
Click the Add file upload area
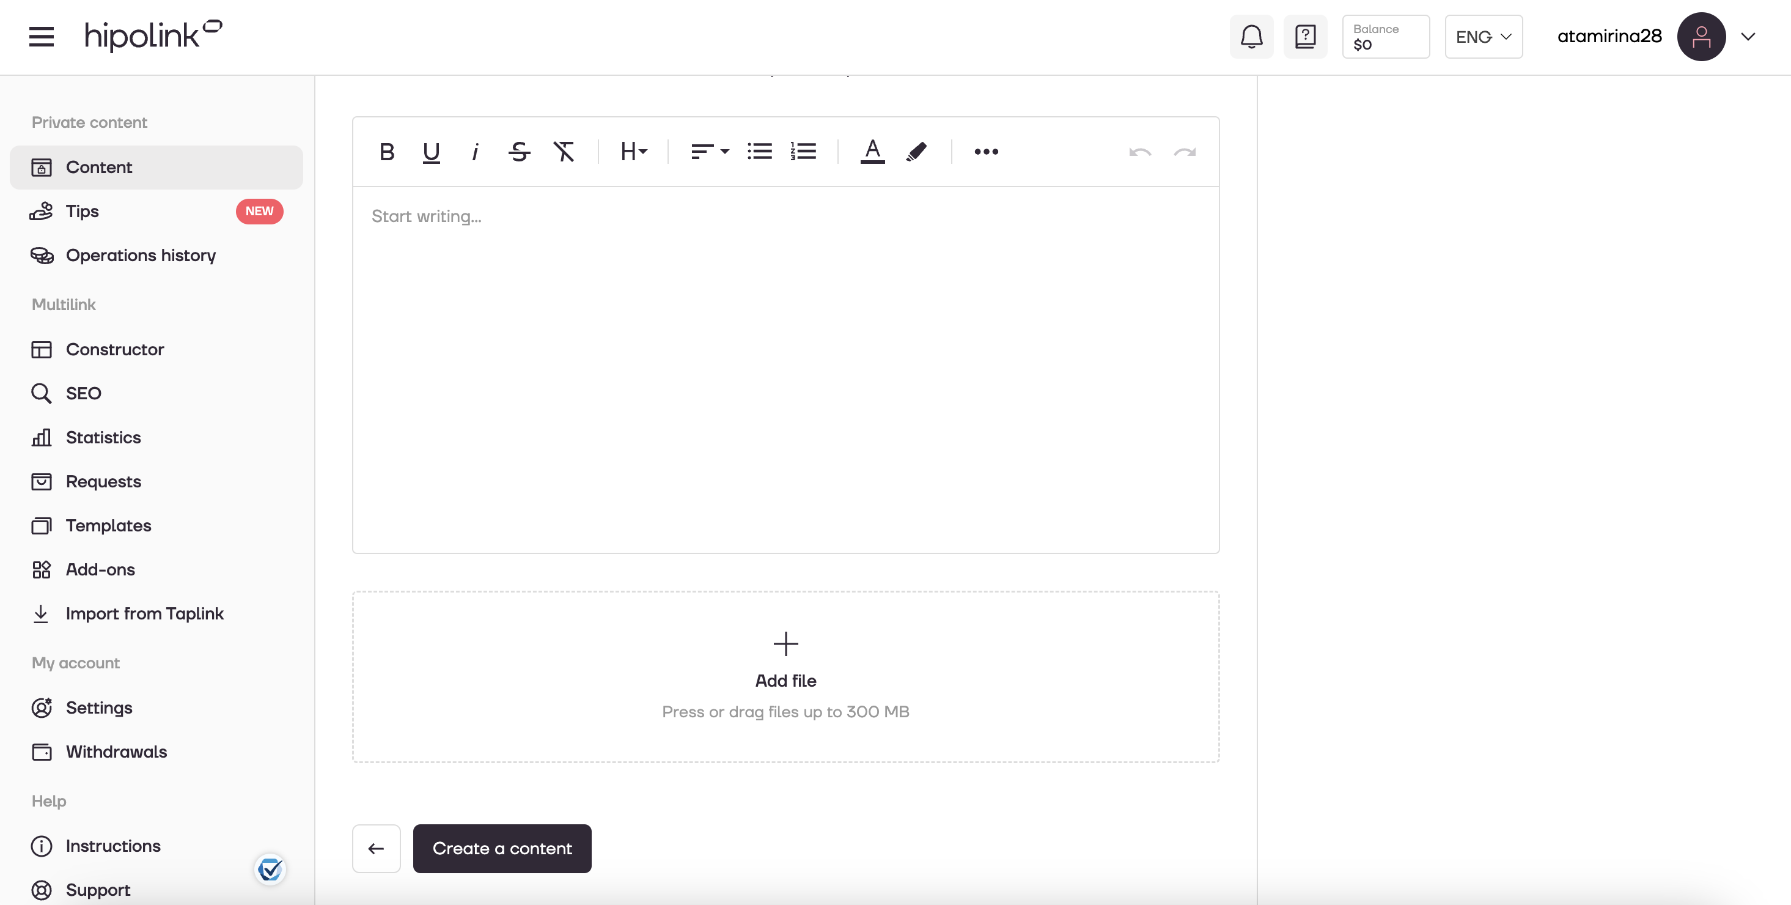pos(785,677)
